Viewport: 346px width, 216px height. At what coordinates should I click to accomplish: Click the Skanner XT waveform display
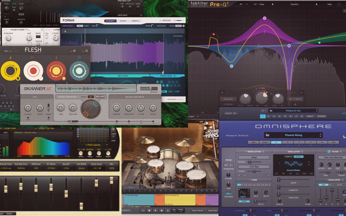pyautogui.click(x=96, y=89)
